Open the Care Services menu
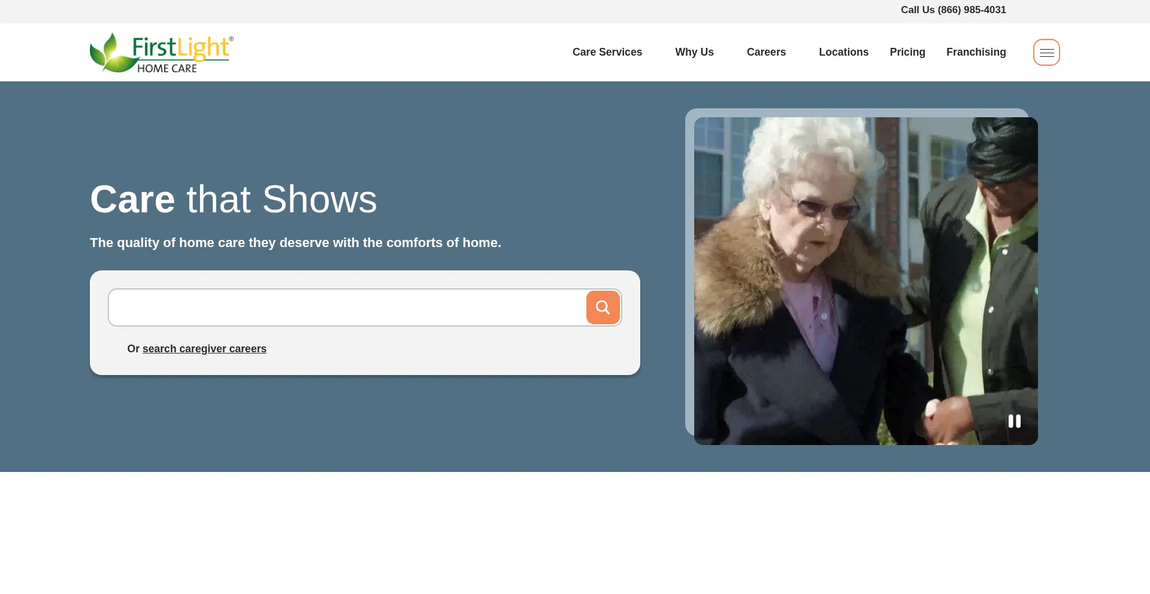1150x594 pixels. (607, 52)
